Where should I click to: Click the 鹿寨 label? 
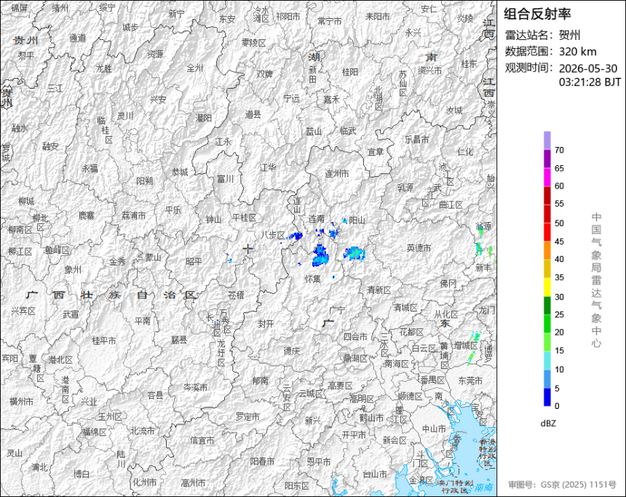86,215
